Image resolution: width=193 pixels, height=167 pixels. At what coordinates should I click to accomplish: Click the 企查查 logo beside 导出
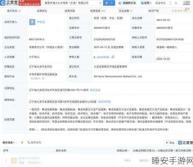[x=186, y=143]
